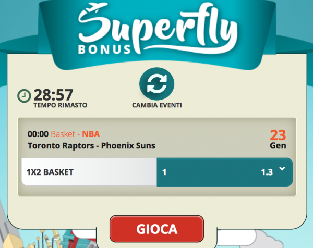Image resolution: width=313 pixels, height=248 pixels.
Task: Click the Gen month label
Action: tap(278, 146)
